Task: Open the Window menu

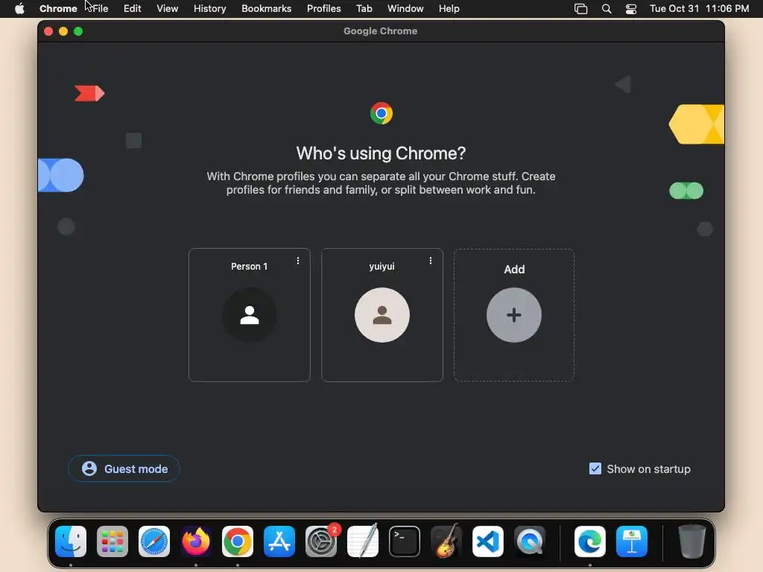Action: tap(405, 9)
